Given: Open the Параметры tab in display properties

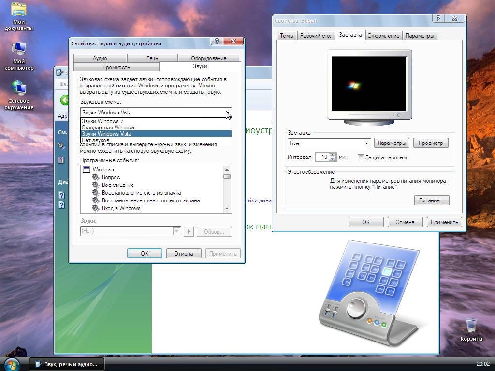Looking at the screenshot, I should pos(420,36).
